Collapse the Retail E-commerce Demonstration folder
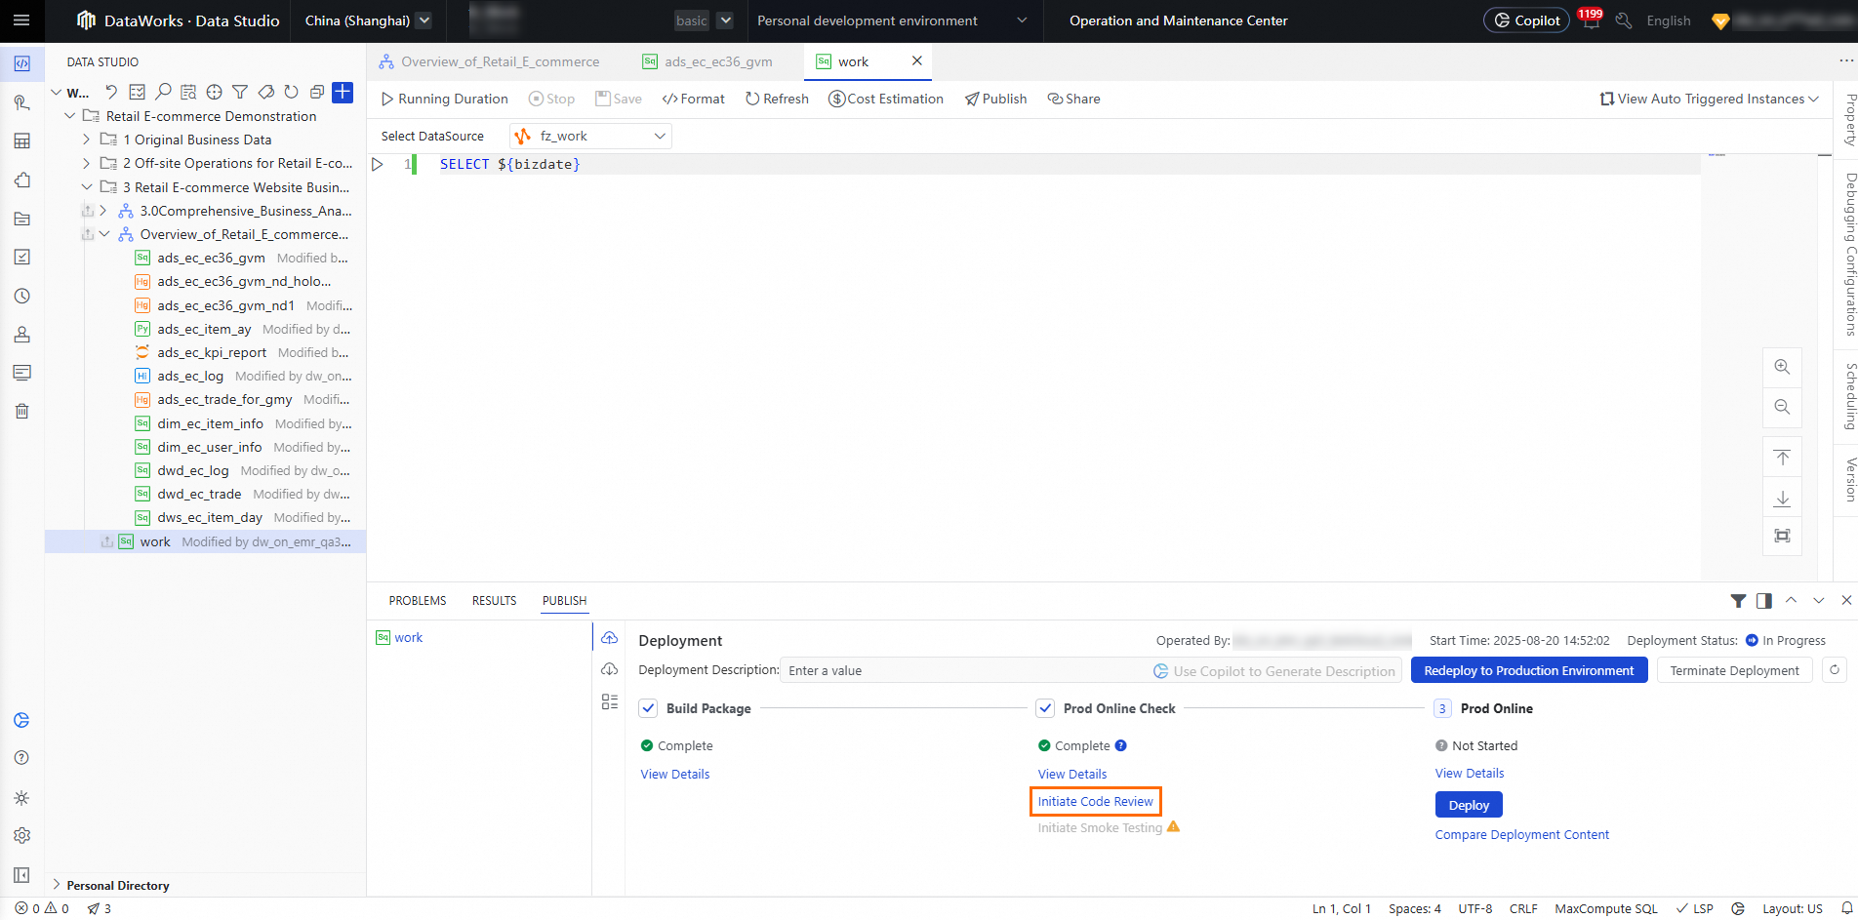 69,116
